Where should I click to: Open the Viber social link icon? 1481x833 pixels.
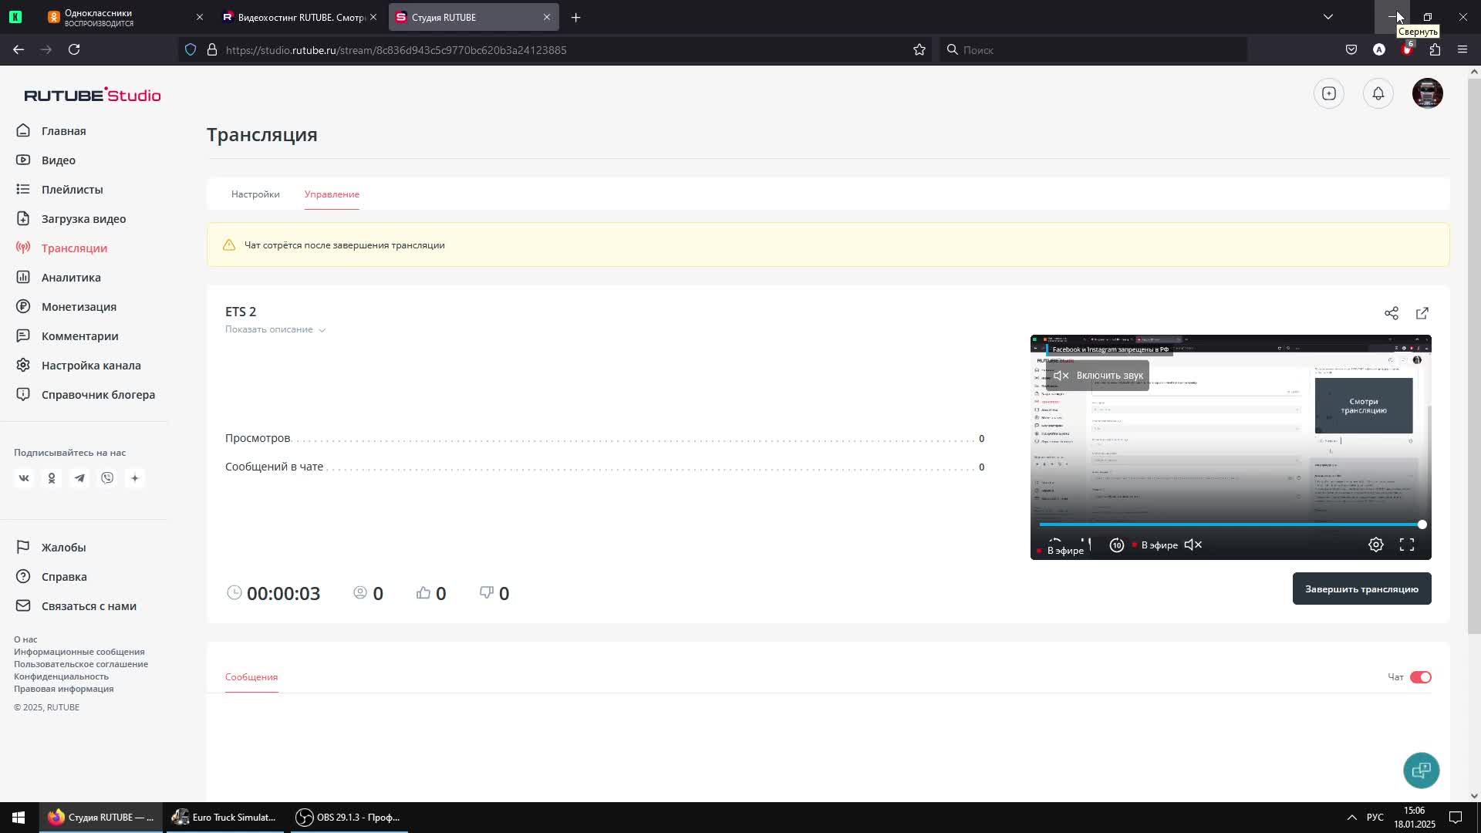[107, 478]
